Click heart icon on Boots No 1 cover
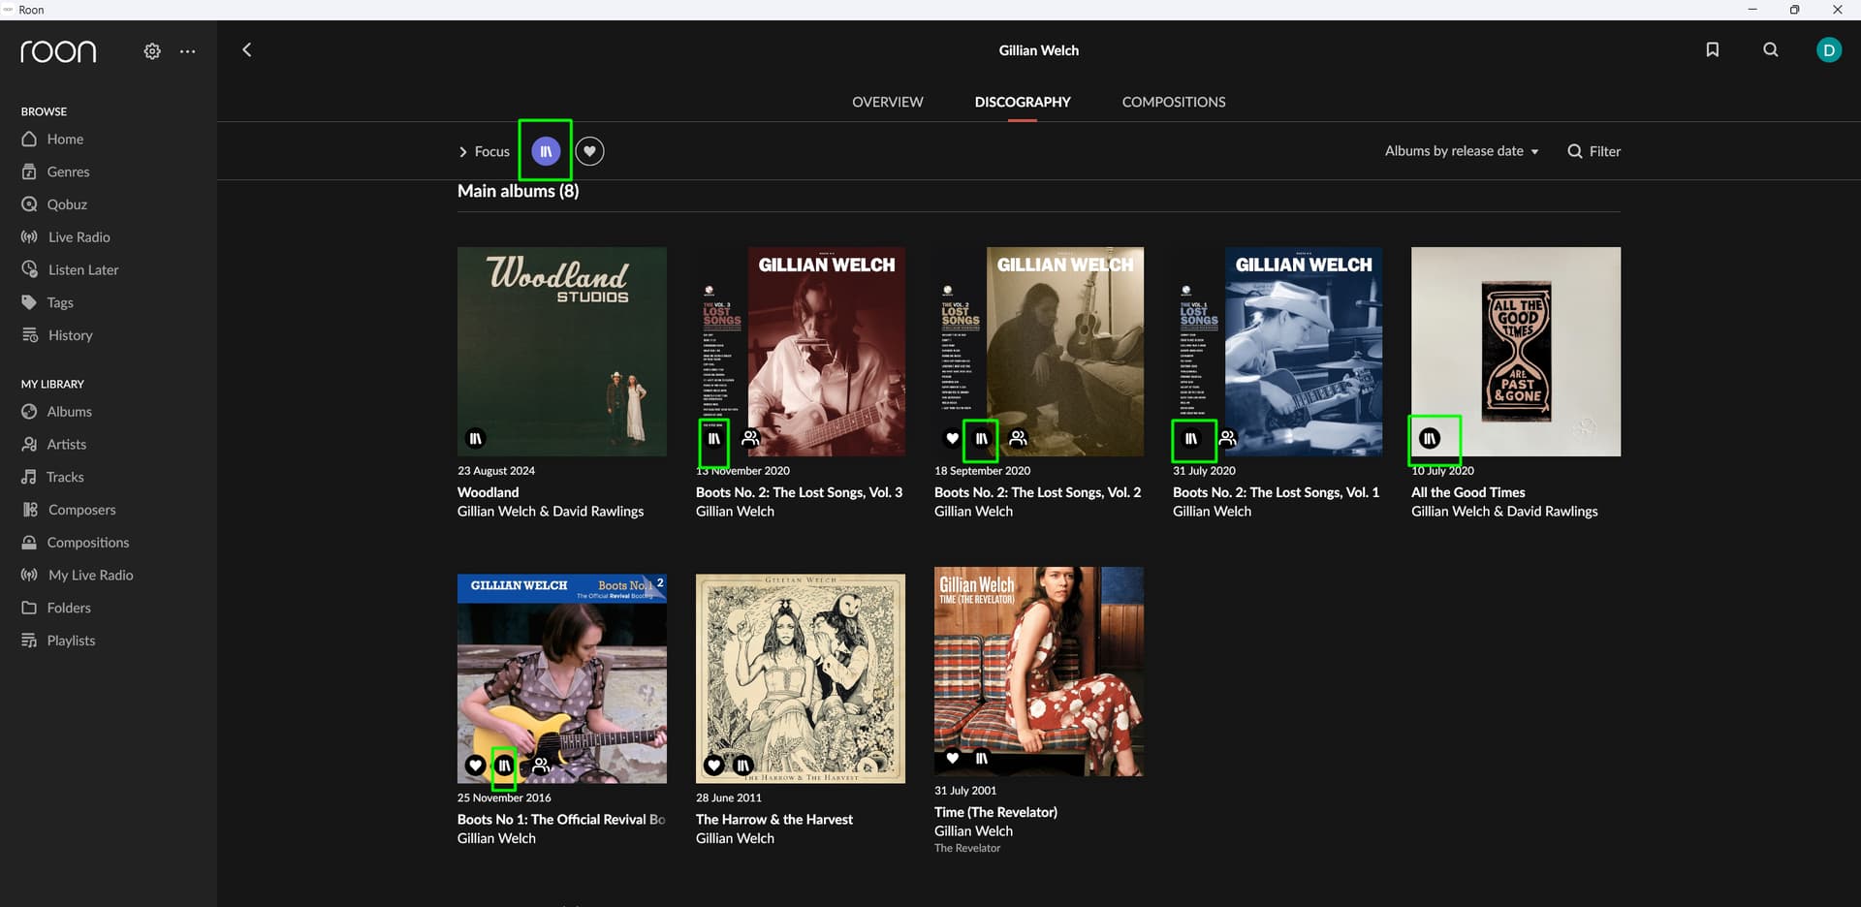This screenshot has height=907, width=1861. pyautogui.click(x=475, y=765)
